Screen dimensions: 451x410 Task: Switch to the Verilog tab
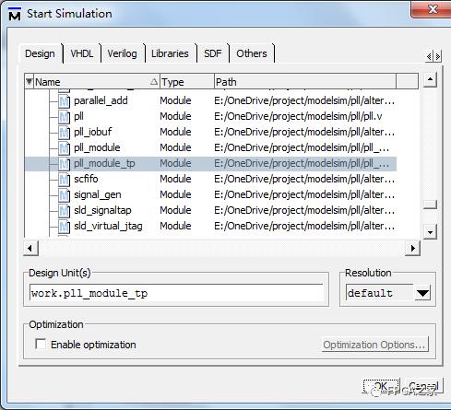[x=122, y=53]
